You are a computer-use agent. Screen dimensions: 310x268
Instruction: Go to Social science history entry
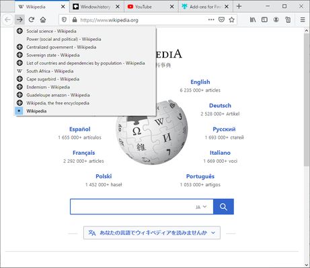point(85,31)
